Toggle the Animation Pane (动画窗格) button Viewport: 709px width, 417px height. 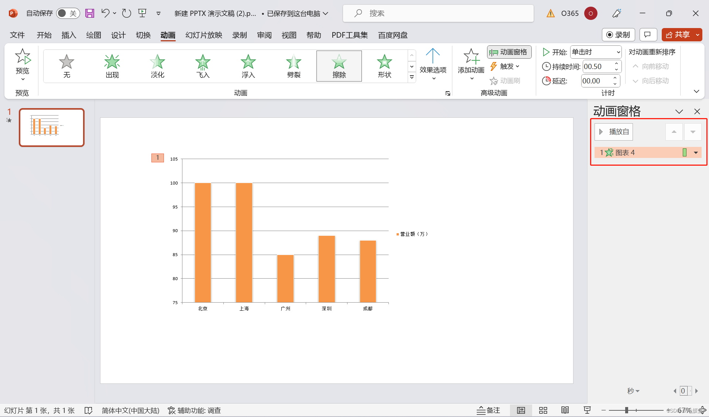click(x=509, y=52)
